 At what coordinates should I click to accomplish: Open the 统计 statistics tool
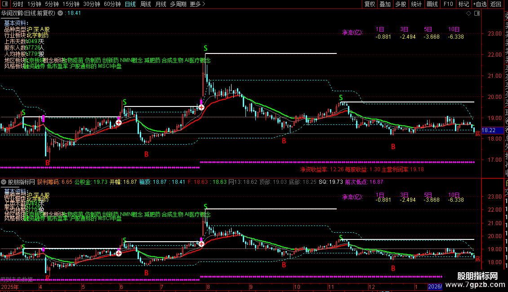tap(416, 4)
